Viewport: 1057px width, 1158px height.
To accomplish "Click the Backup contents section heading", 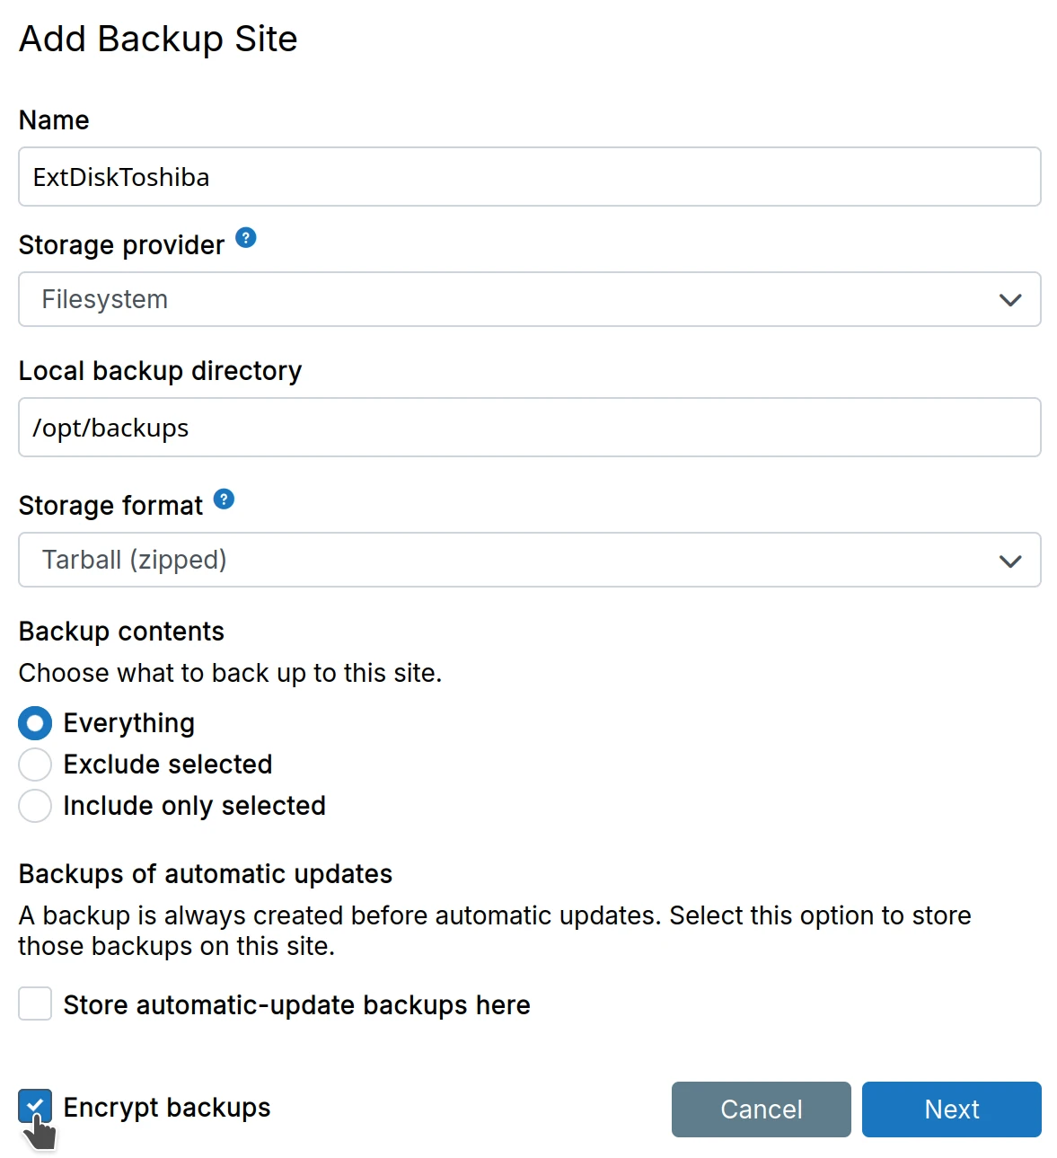I will click(121, 632).
